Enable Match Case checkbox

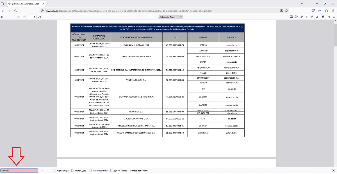pos(73,170)
